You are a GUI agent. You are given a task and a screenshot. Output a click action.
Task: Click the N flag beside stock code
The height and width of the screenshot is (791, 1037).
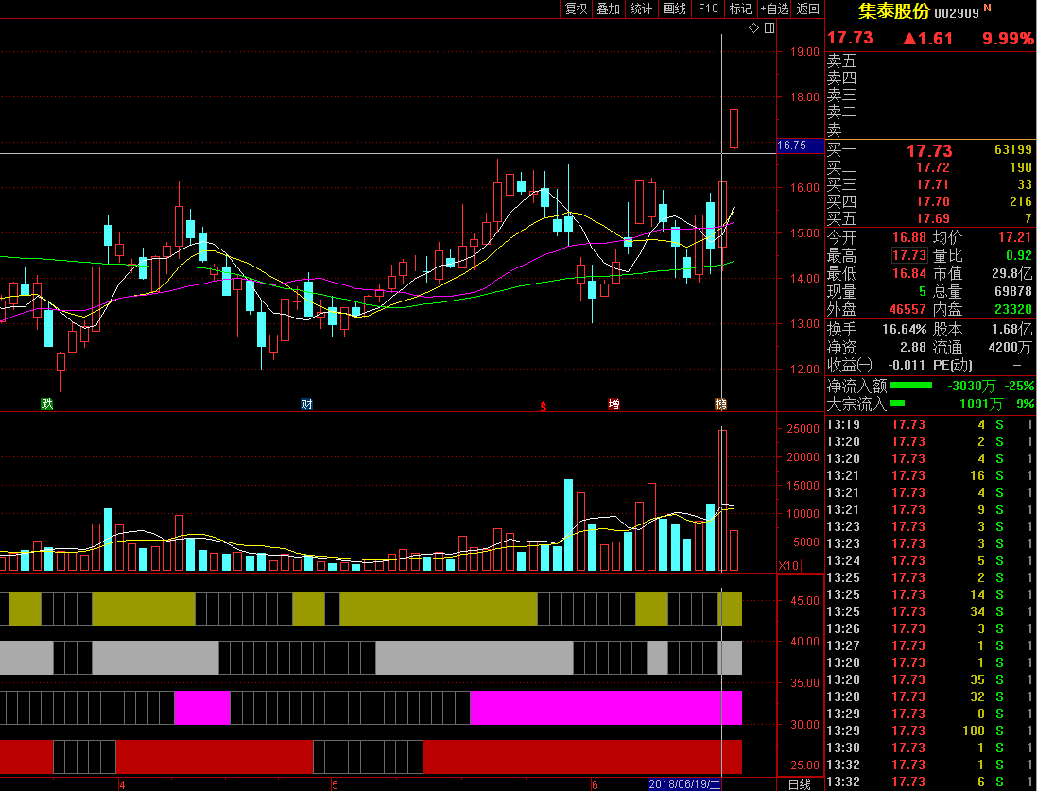point(988,8)
